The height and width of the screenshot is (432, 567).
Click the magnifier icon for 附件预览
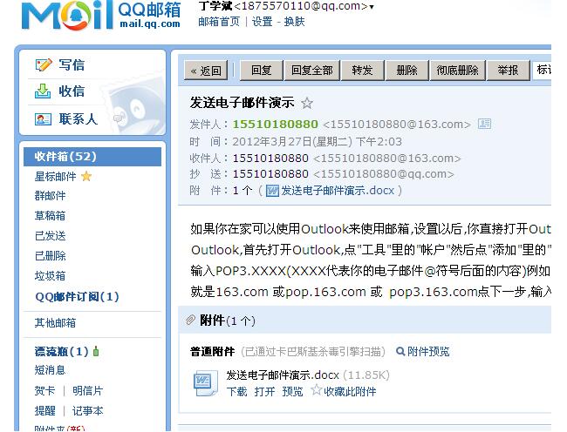point(400,352)
